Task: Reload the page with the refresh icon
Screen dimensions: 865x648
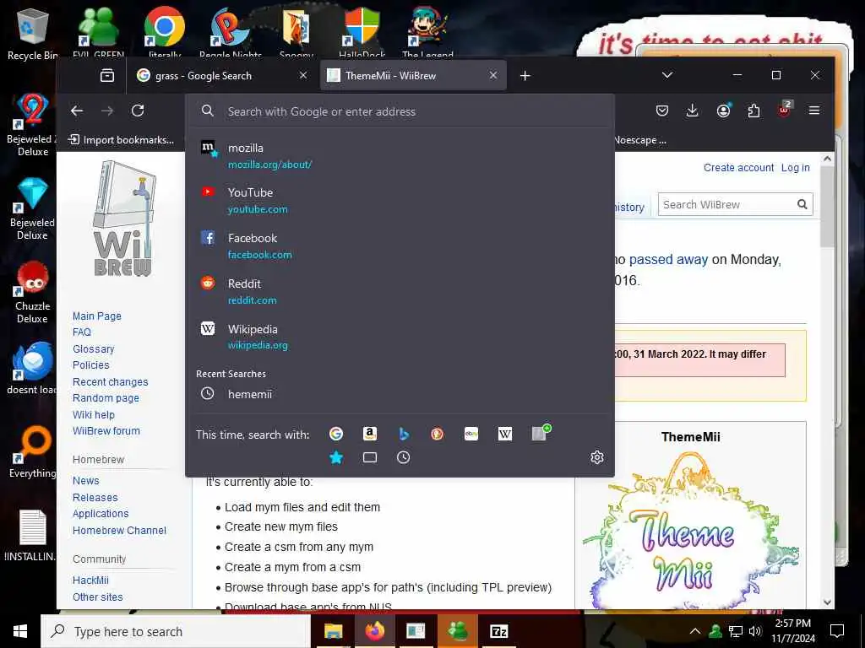Action: pos(138,111)
